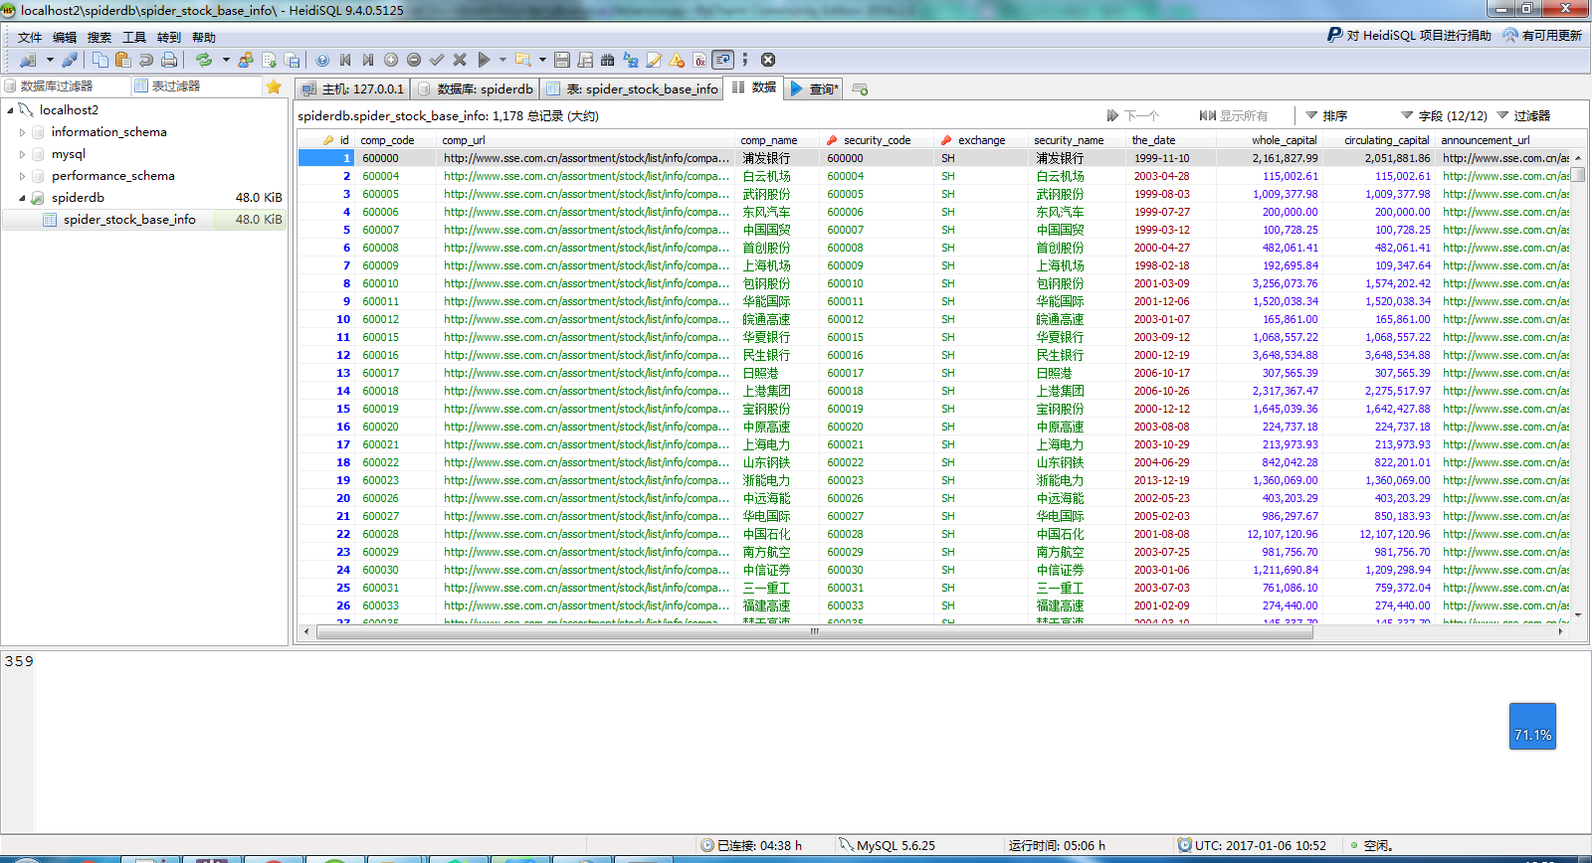Collapse the spiderdb database node
Image resolution: width=1592 pixels, height=863 pixels.
(22, 198)
